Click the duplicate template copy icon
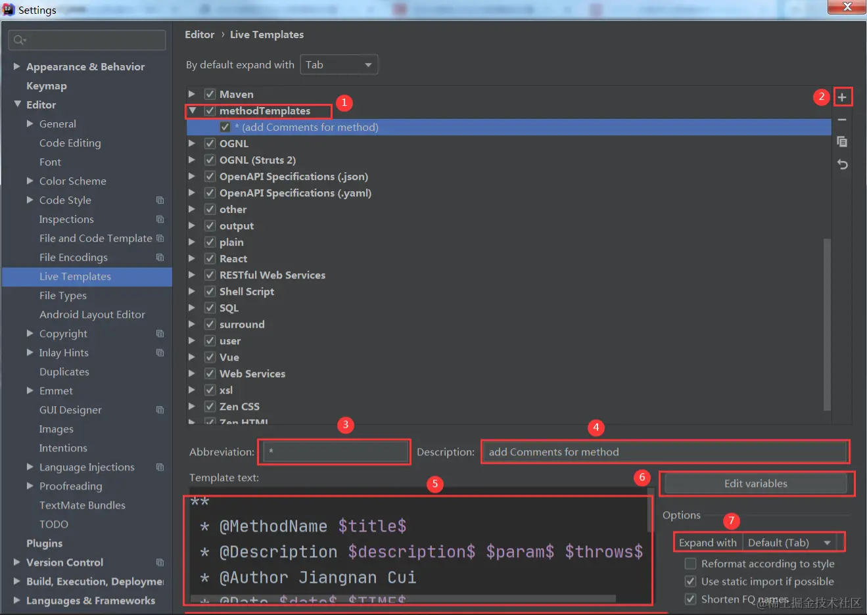The image size is (867, 615). pos(842,142)
